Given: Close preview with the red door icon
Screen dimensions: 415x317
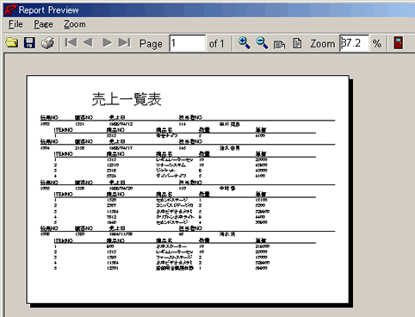Looking at the screenshot, I should [x=398, y=43].
